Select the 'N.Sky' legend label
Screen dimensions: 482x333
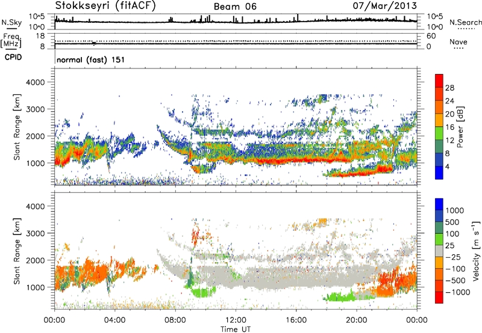11,22
